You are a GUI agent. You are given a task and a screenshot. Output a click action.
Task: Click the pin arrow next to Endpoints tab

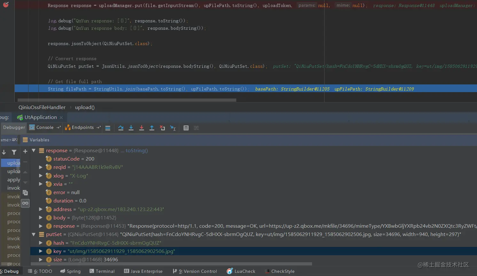[98, 128]
